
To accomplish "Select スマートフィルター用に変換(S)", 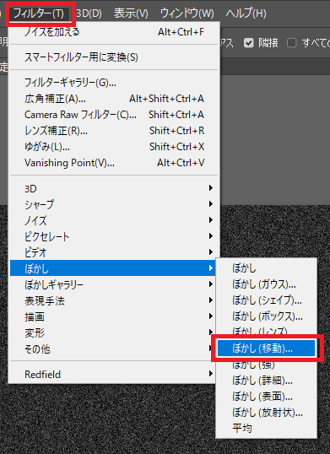I will pos(114,57).
